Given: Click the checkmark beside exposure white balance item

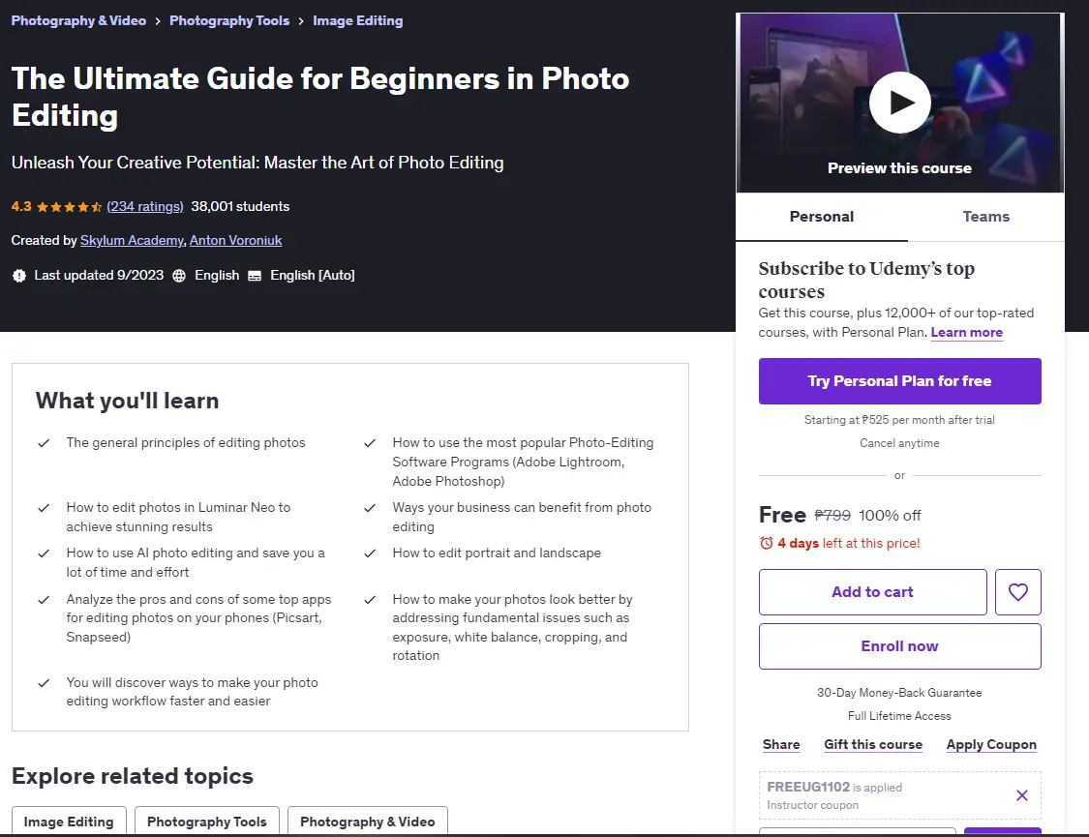Looking at the screenshot, I should coord(370,600).
